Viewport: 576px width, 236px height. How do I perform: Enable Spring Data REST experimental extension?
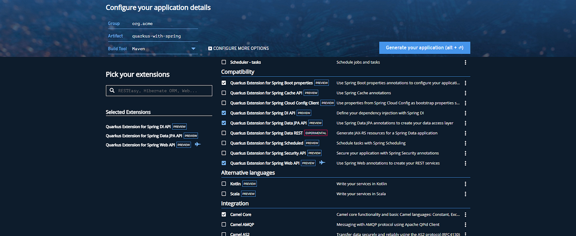coord(224,133)
